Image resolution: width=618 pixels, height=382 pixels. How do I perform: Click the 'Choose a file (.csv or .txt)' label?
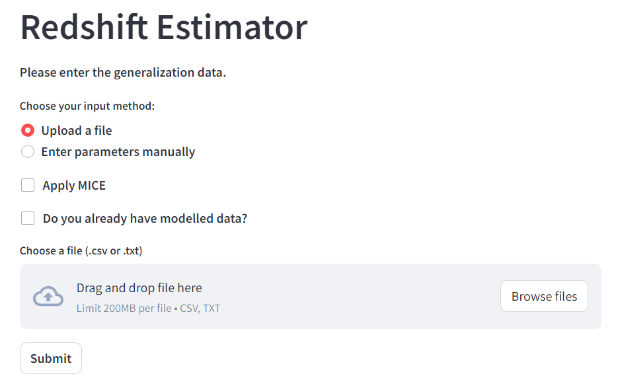81,250
